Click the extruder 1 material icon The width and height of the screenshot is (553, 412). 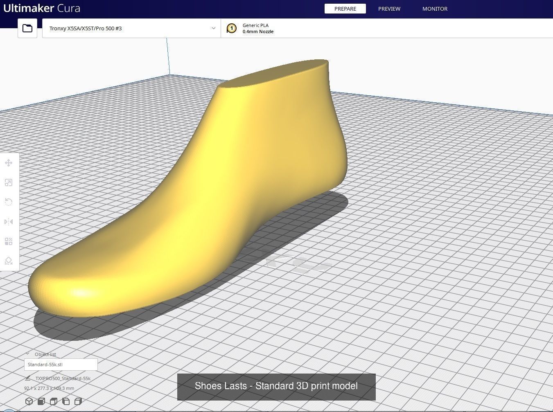point(231,28)
